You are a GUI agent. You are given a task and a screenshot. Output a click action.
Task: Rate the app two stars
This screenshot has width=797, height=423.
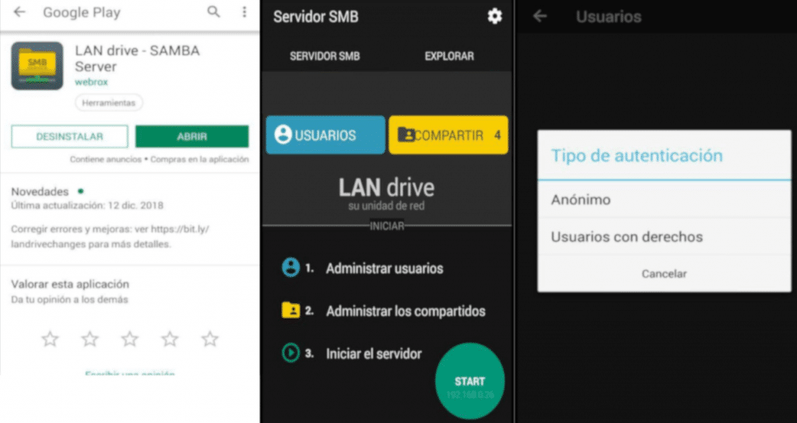click(x=90, y=339)
